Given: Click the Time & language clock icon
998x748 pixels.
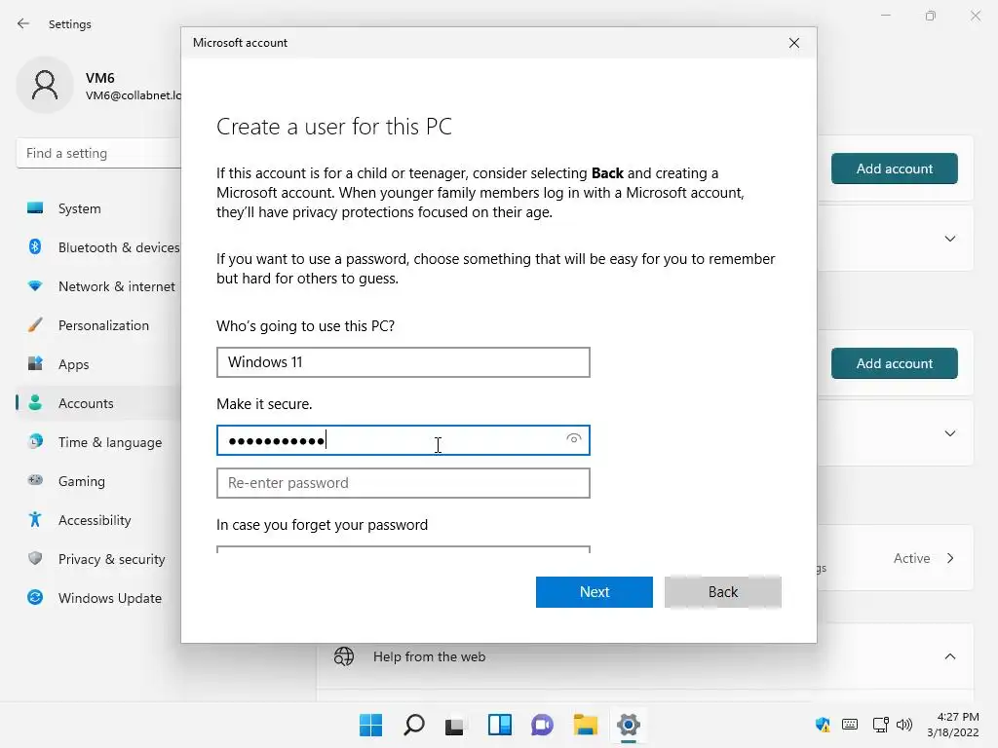Looking at the screenshot, I should tap(35, 441).
